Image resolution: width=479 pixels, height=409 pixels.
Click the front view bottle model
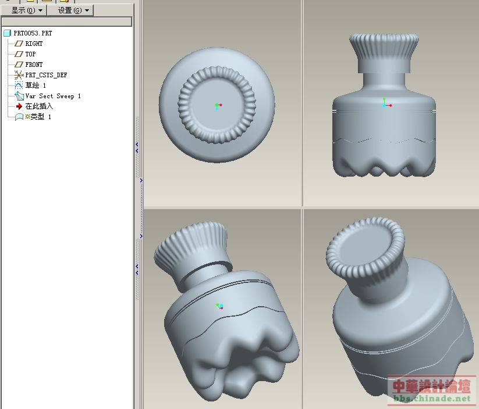point(384,105)
